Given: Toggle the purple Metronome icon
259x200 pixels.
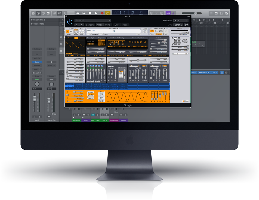Looking at the screenshot, I should [x=173, y=13].
